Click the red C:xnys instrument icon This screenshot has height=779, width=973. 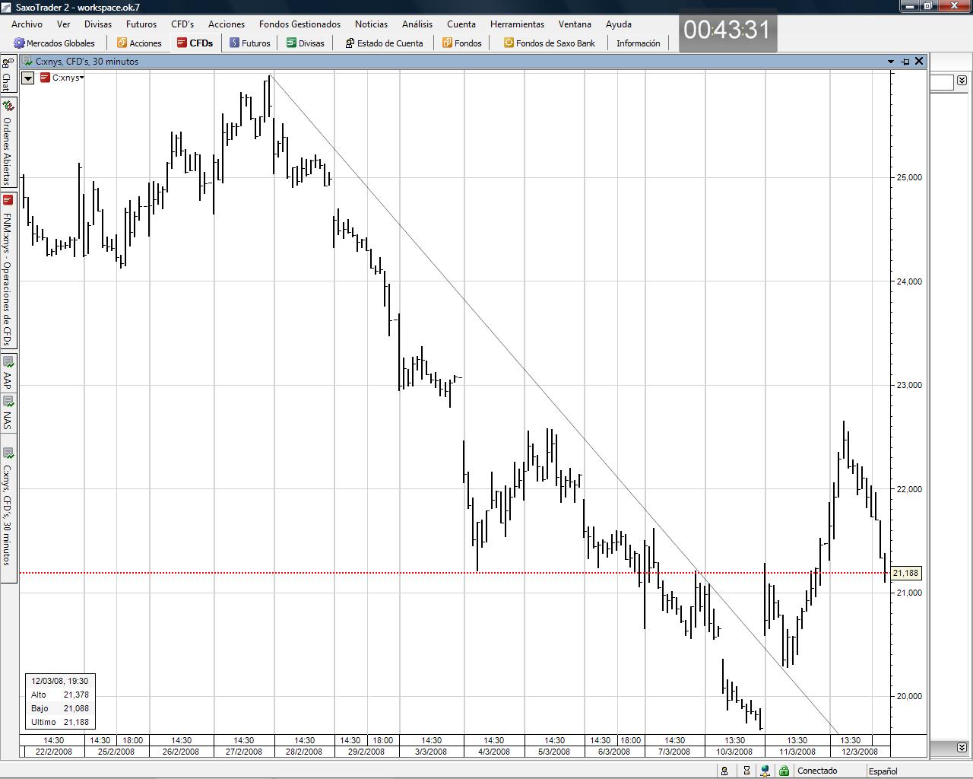point(45,78)
